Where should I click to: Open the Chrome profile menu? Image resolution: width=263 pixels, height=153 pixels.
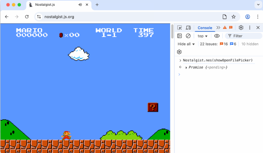pos(247,17)
